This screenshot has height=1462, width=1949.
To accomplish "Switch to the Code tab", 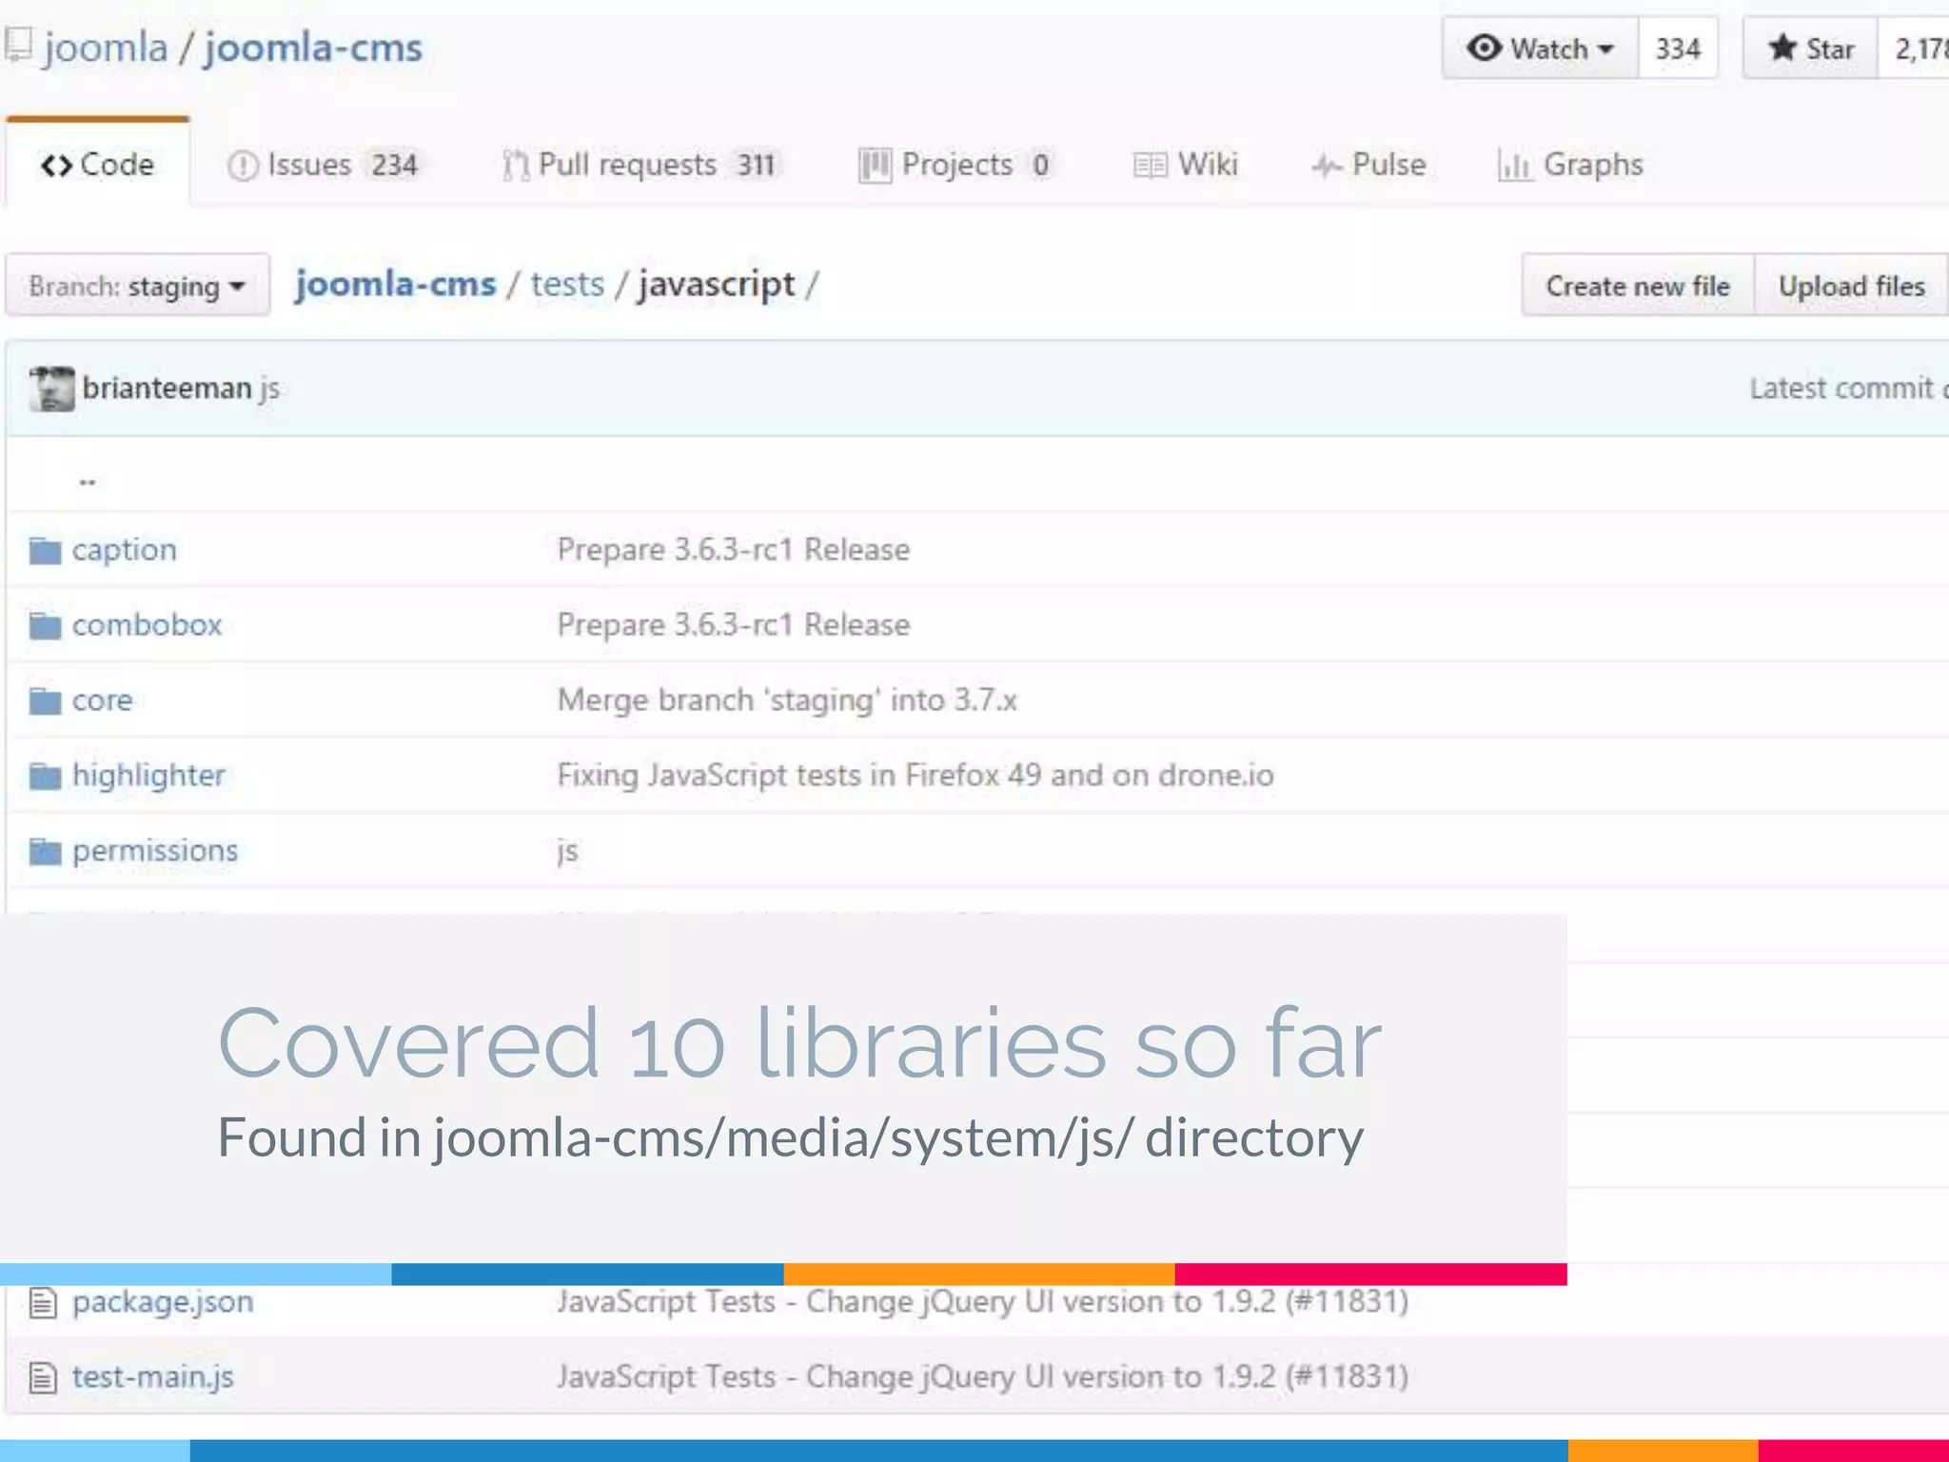I will coord(97,164).
